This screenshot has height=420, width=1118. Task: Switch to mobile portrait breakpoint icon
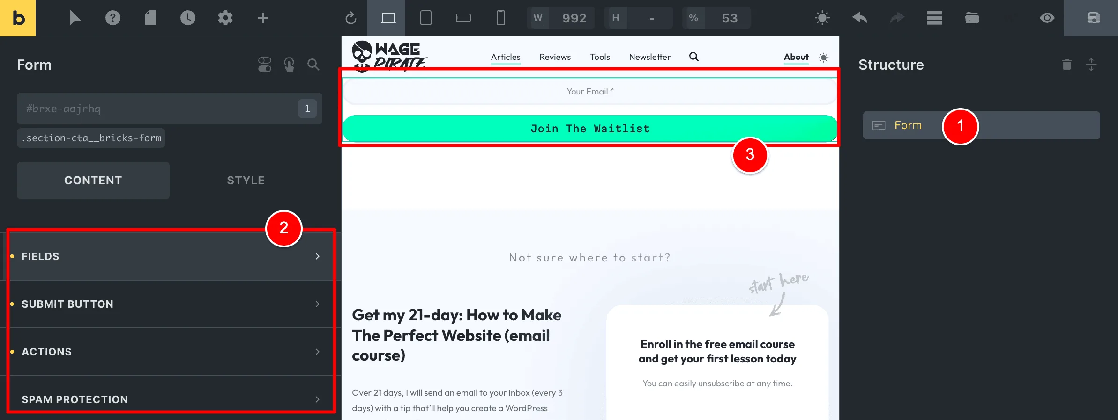pyautogui.click(x=500, y=18)
